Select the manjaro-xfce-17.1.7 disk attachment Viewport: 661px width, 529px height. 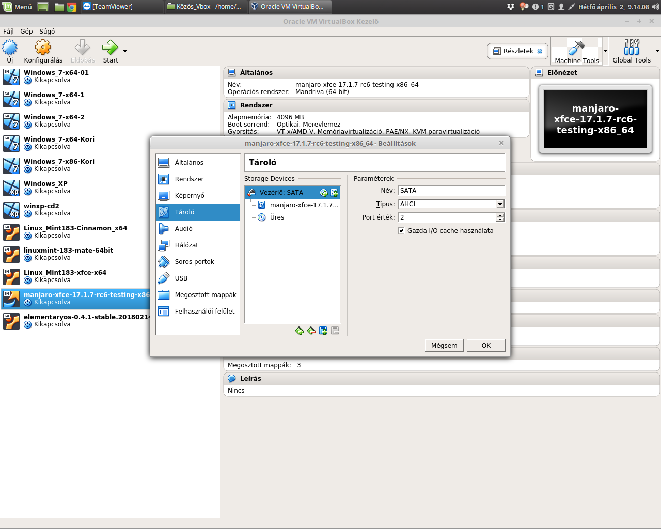[299, 205]
